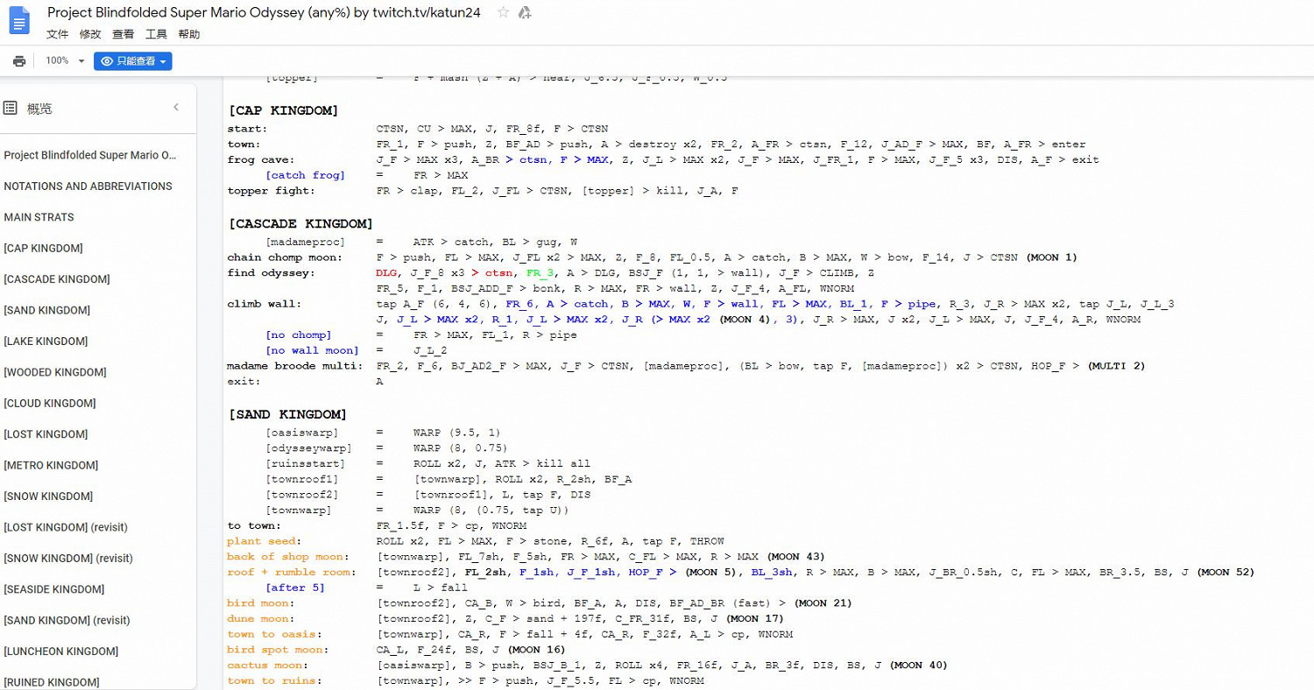Image resolution: width=1314 pixels, height=690 pixels.
Task: Click the Google Docs home icon
Action: click(x=20, y=21)
